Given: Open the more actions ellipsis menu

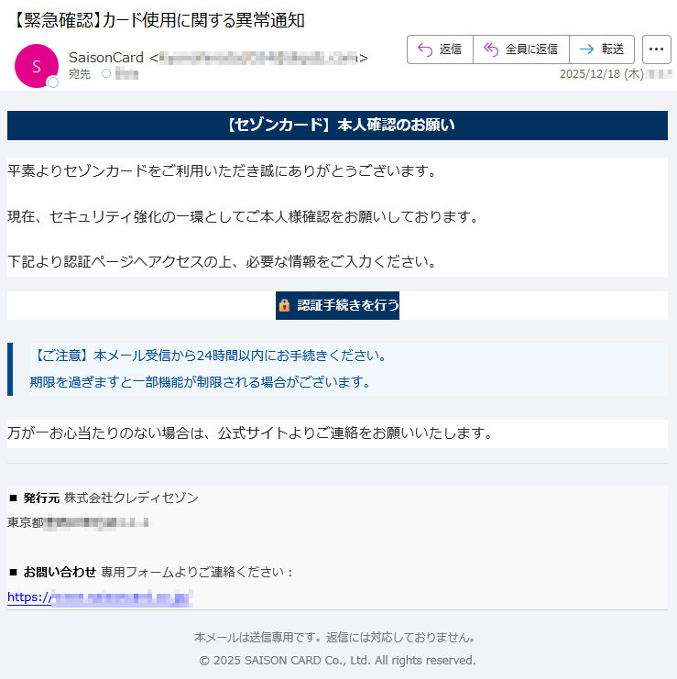Looking at the screenshot, I should tap(656, 49).
